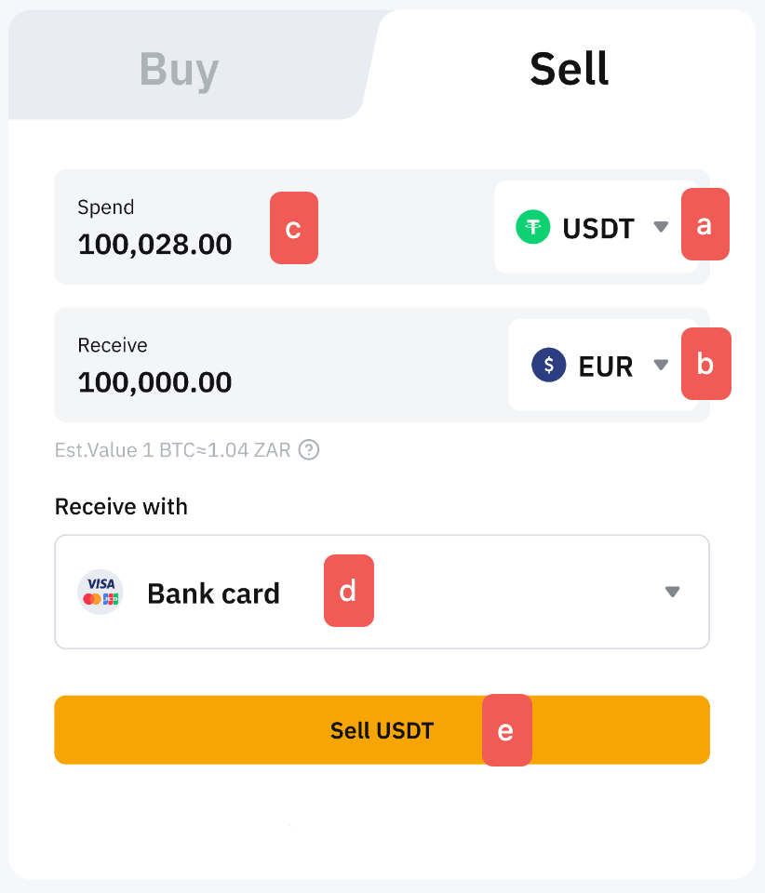Click the green Tether USDT coin icon
This screenshot has height=893, width=765.
[x=533, y=227]
